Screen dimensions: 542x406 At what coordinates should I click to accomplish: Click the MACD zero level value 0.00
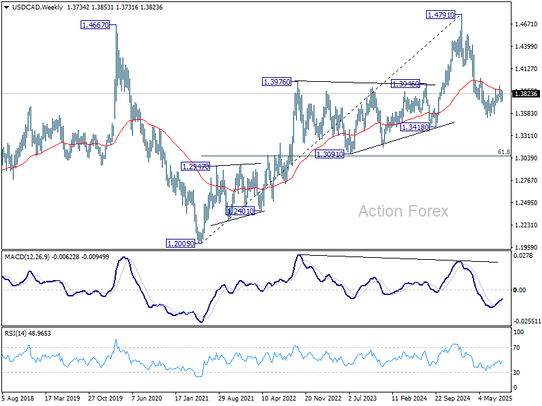pyautogui.click(x=520, y=290)
